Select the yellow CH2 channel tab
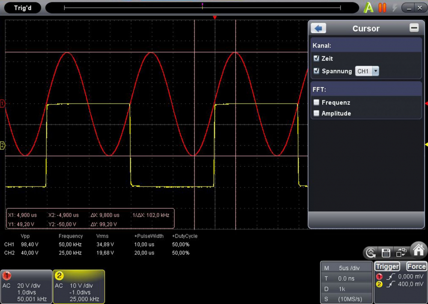Screen dimensions: 428x304 click(x=79, y=286)
